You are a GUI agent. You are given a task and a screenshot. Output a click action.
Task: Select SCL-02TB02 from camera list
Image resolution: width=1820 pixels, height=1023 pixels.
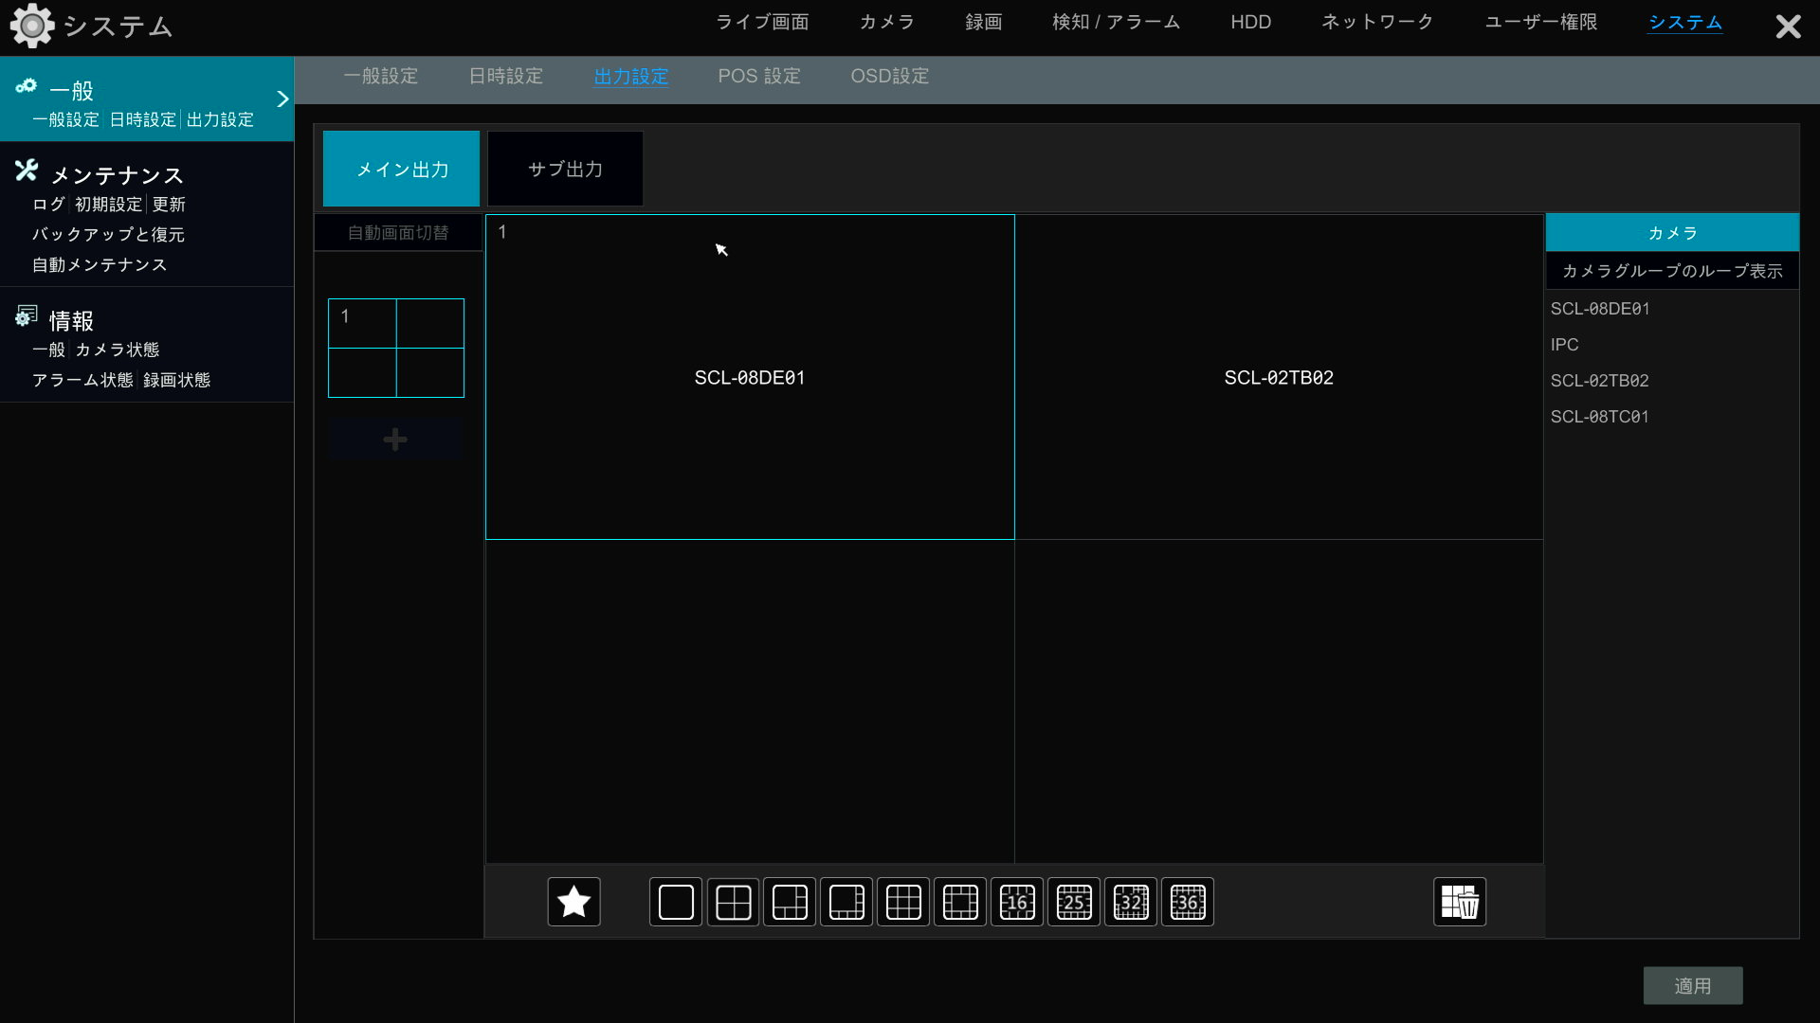coord(1599,380)
